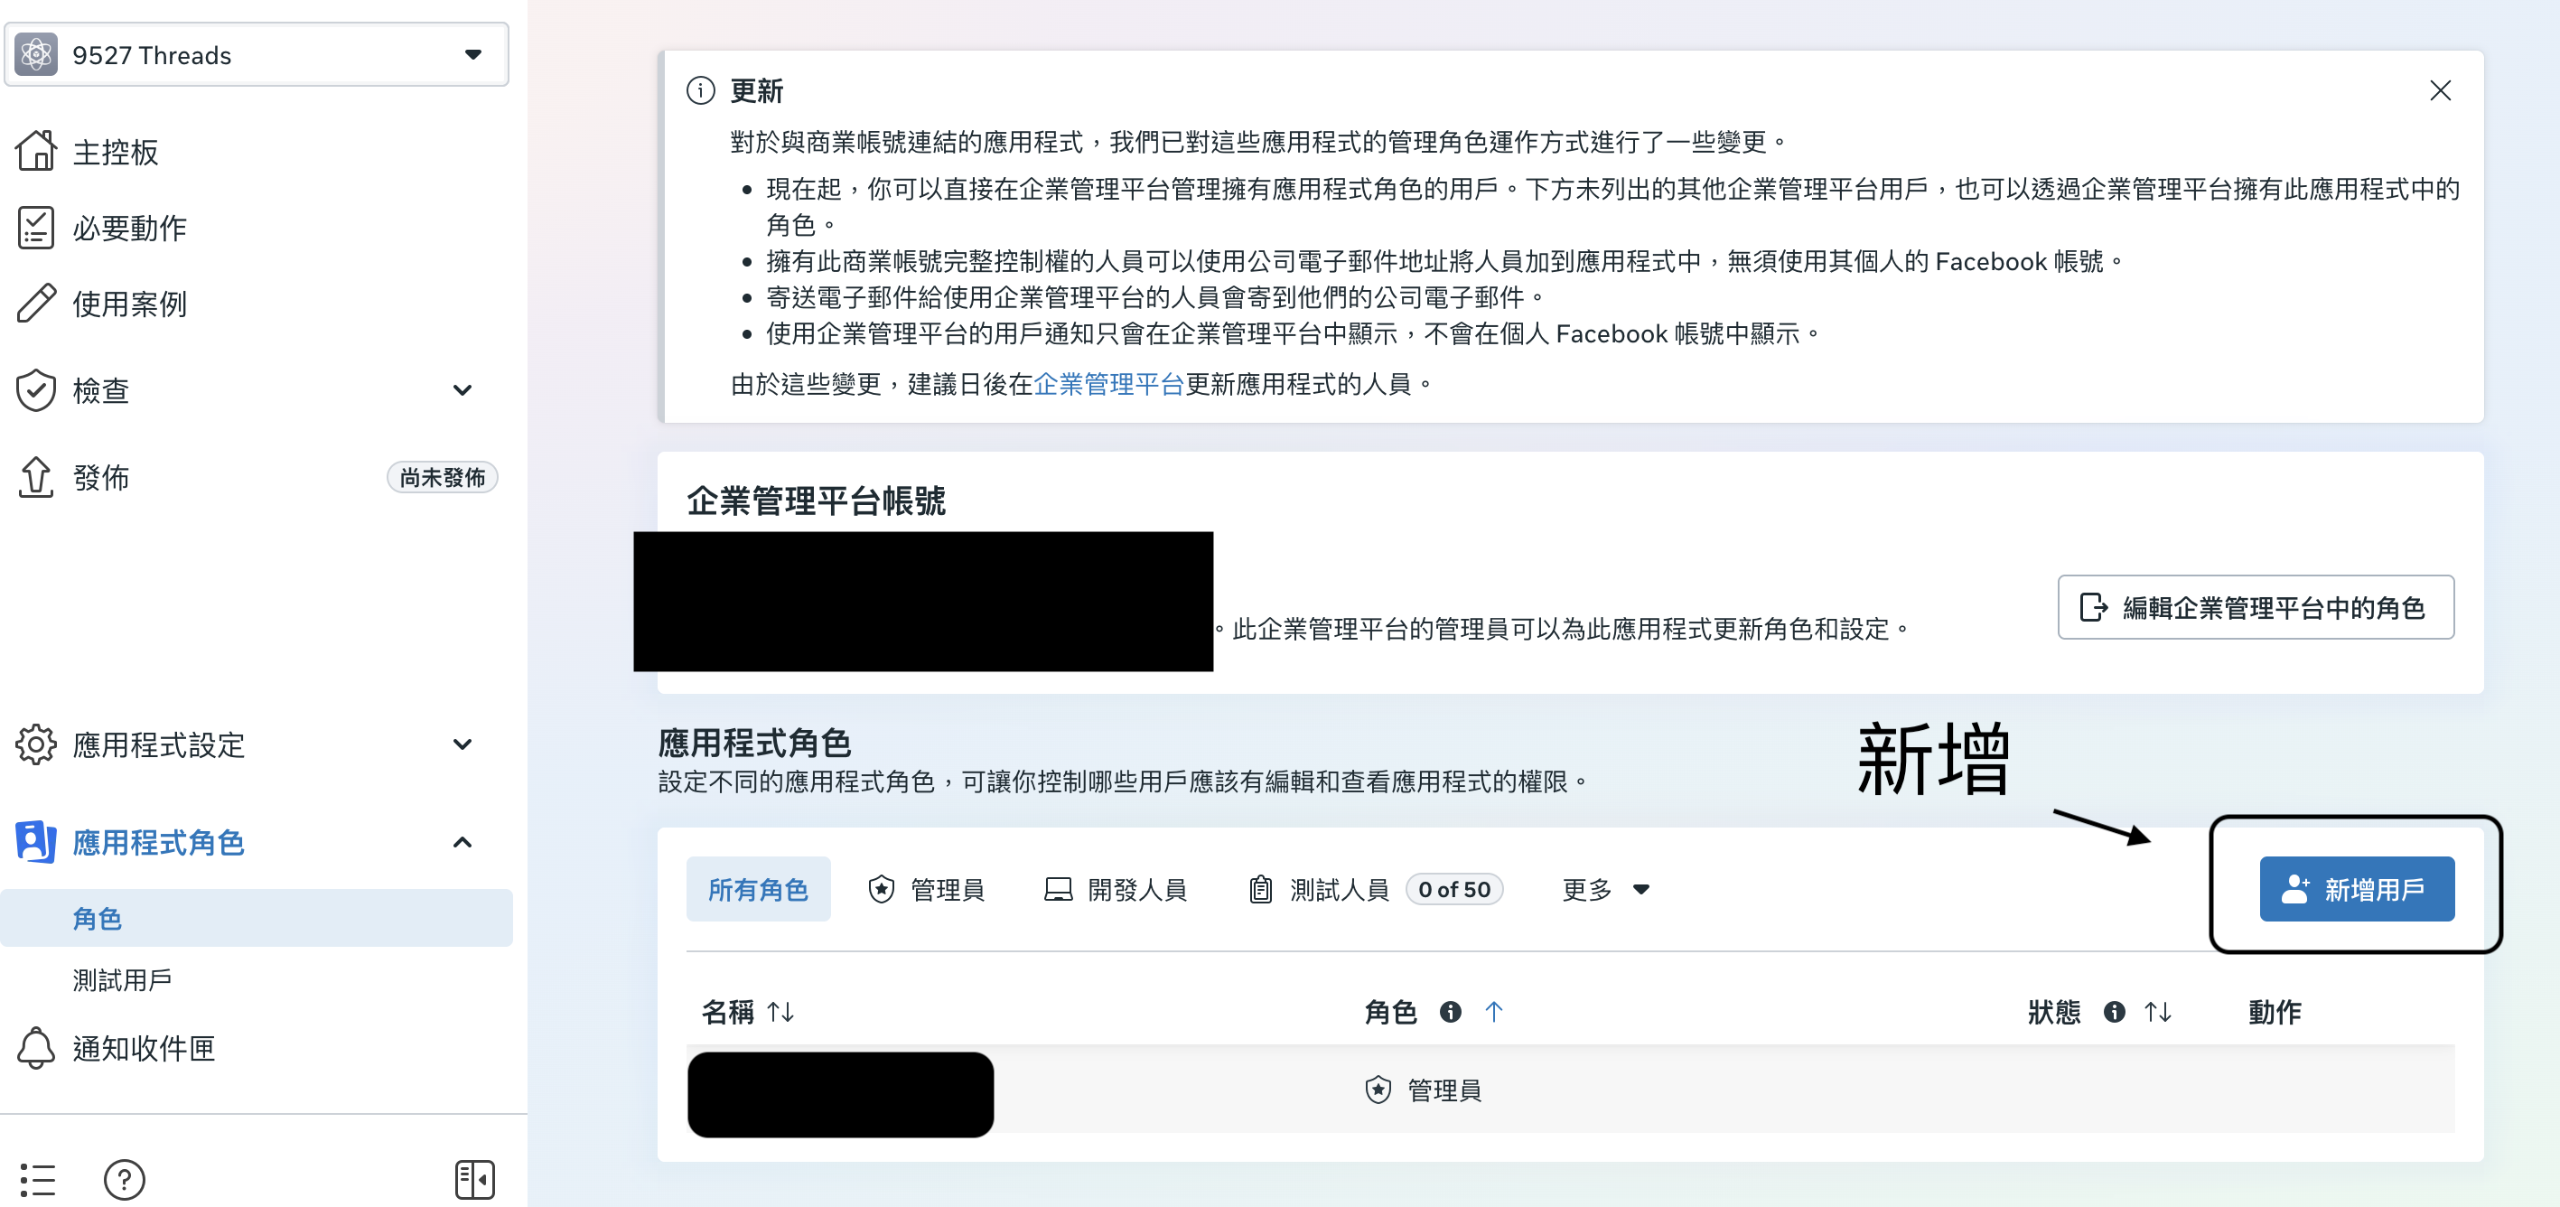Click the info icon next to 角色 column
The width and height of the screenshot is (2560, 1207).
[x=1450, y=1012]
